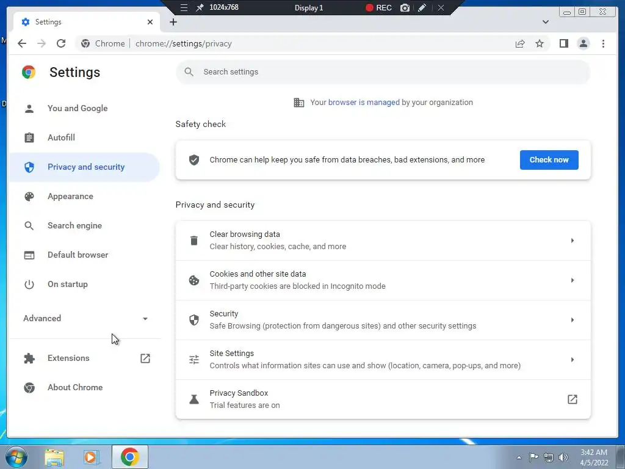Open Site Settings row
This screenshot has height=469, width=625.
click(383, 359)
